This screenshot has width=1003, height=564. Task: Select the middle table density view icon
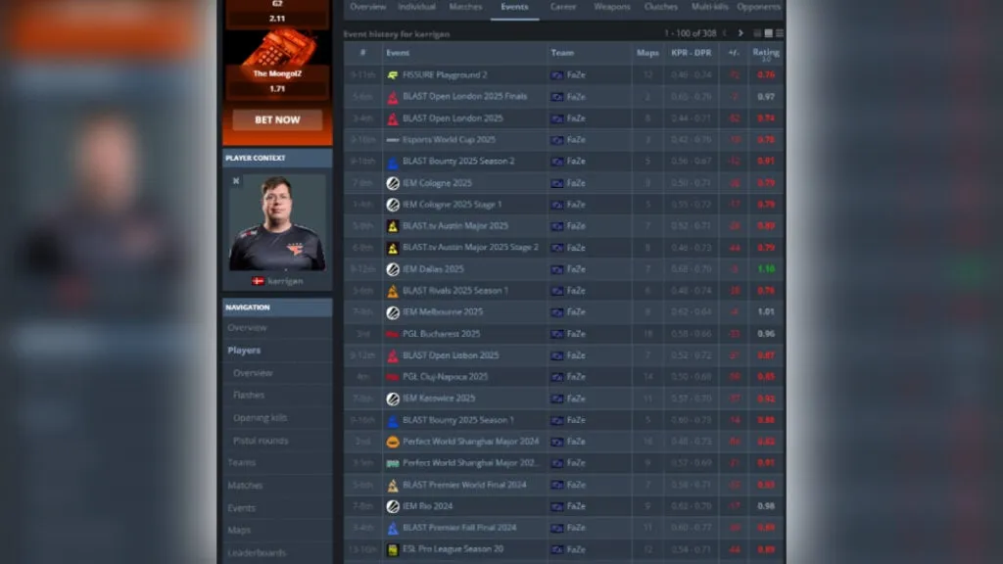point(768,33)
